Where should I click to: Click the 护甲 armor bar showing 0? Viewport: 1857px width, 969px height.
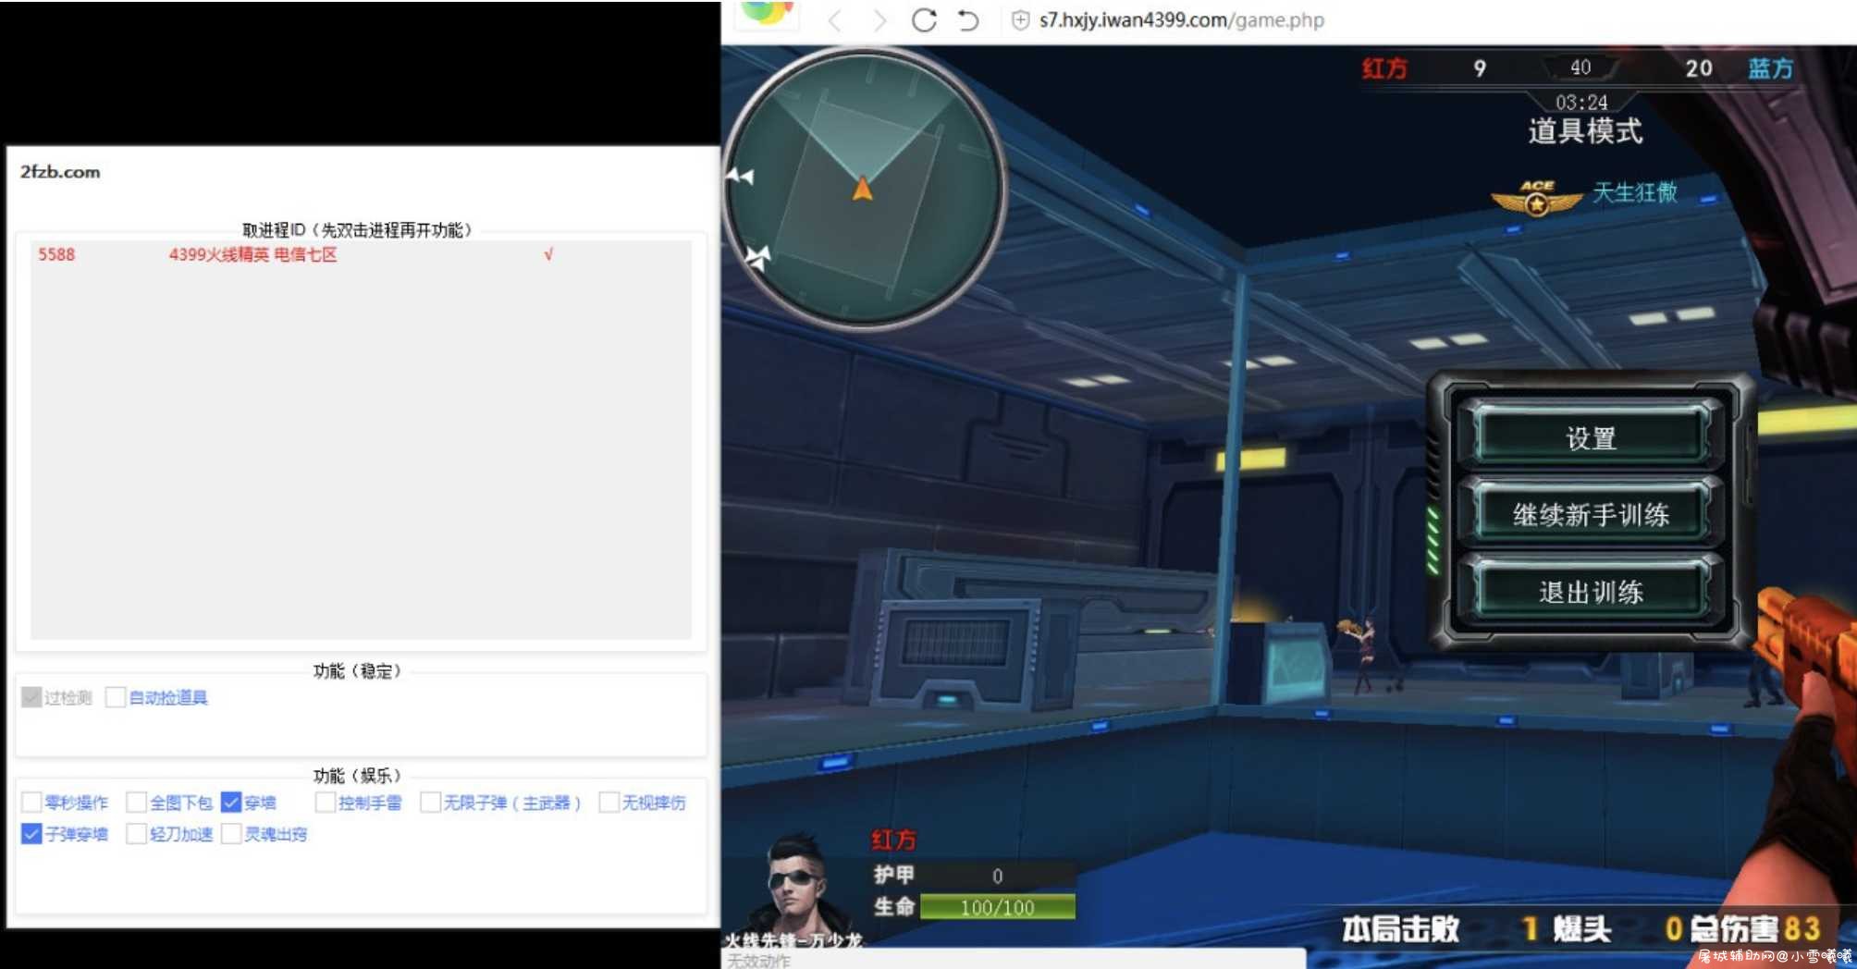pyautogui.click(x=998, y=875)
